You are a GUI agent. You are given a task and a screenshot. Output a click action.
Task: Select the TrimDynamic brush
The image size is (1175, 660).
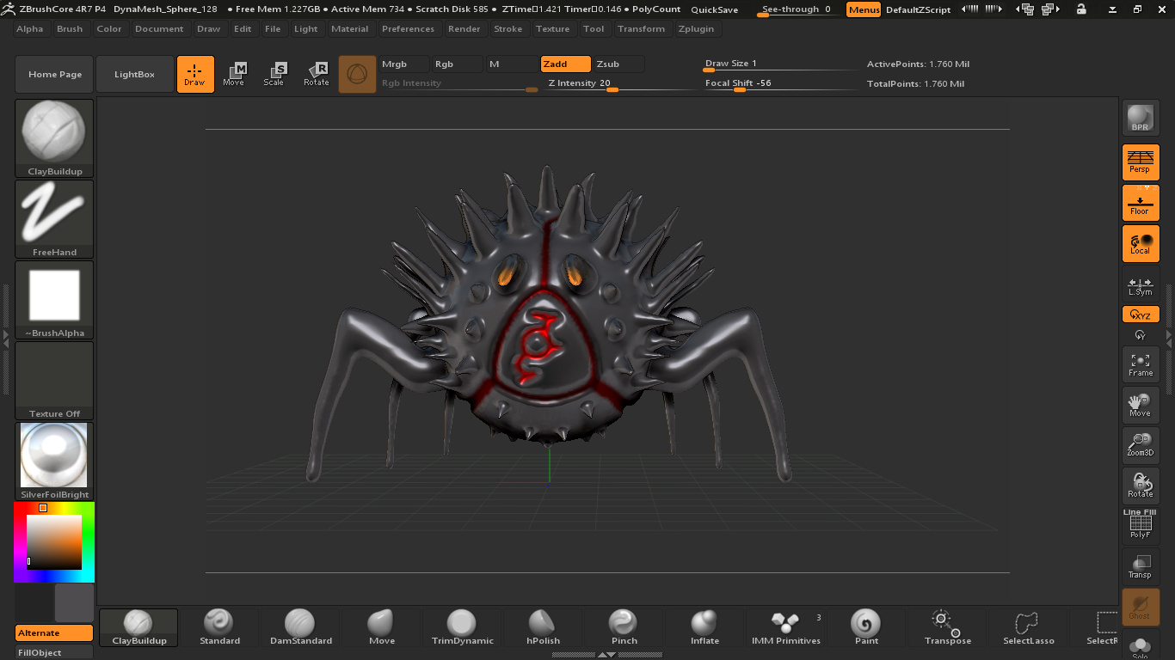coord(462,626)
